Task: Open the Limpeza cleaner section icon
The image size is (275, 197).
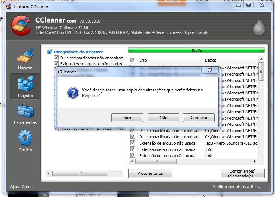Action: [25, 57]
